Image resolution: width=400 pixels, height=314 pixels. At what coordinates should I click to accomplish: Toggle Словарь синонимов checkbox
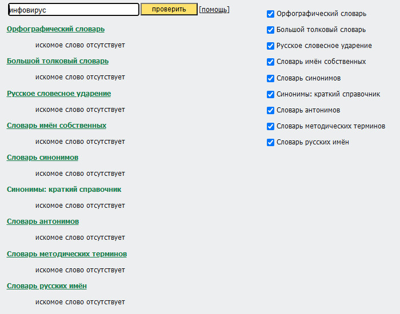coord(270,78)
